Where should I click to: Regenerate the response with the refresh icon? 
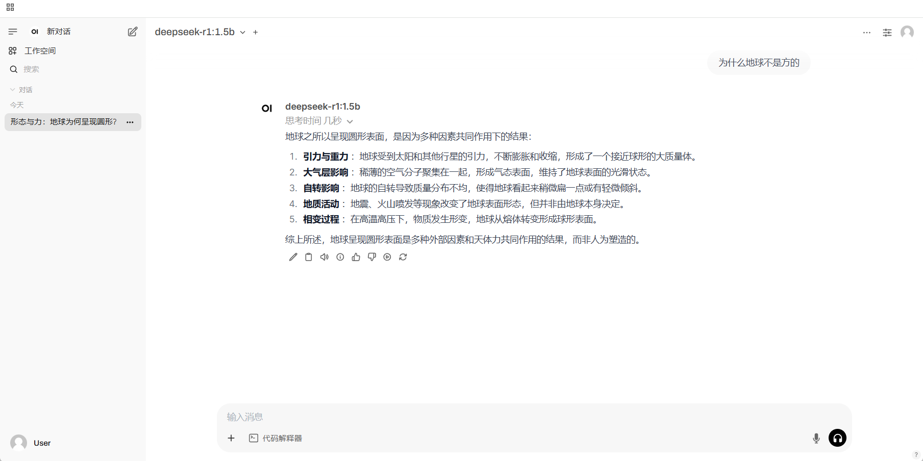[x=403, y=257]
